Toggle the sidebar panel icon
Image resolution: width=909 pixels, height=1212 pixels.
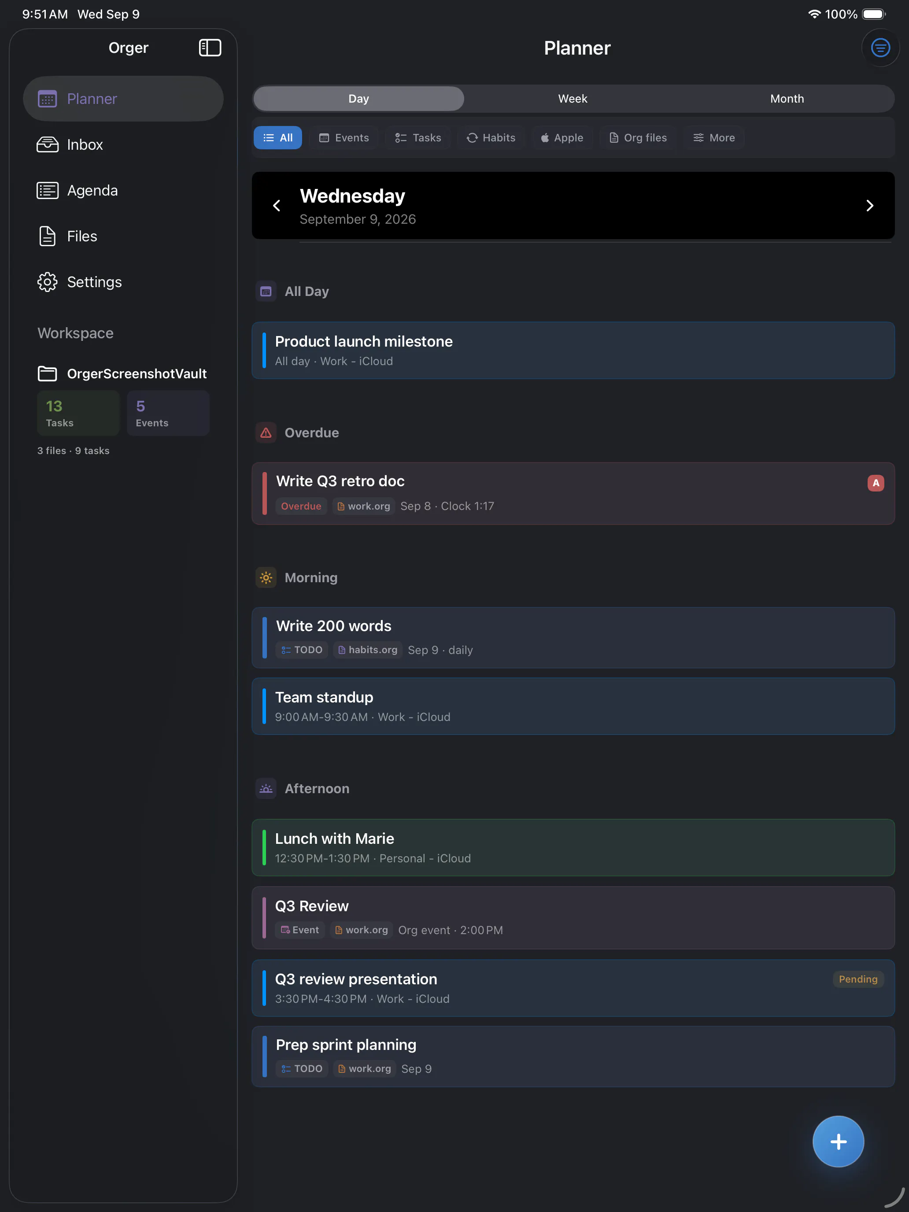point(210,48)
